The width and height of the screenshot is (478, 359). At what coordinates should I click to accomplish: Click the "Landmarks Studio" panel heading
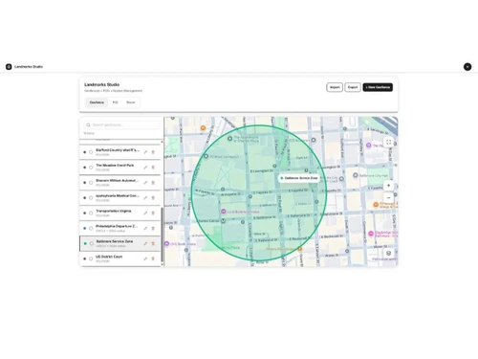coord(101,84)
